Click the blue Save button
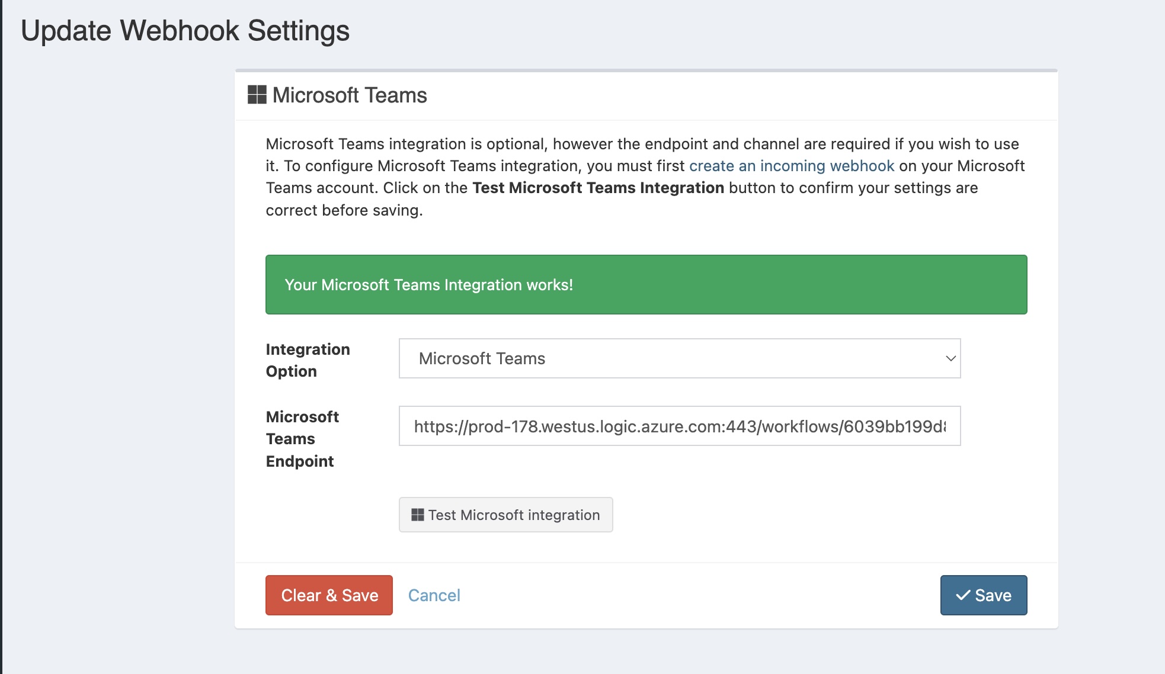Image resolution: width=1165 pixels, height=674 pixels. pos(983,595)
